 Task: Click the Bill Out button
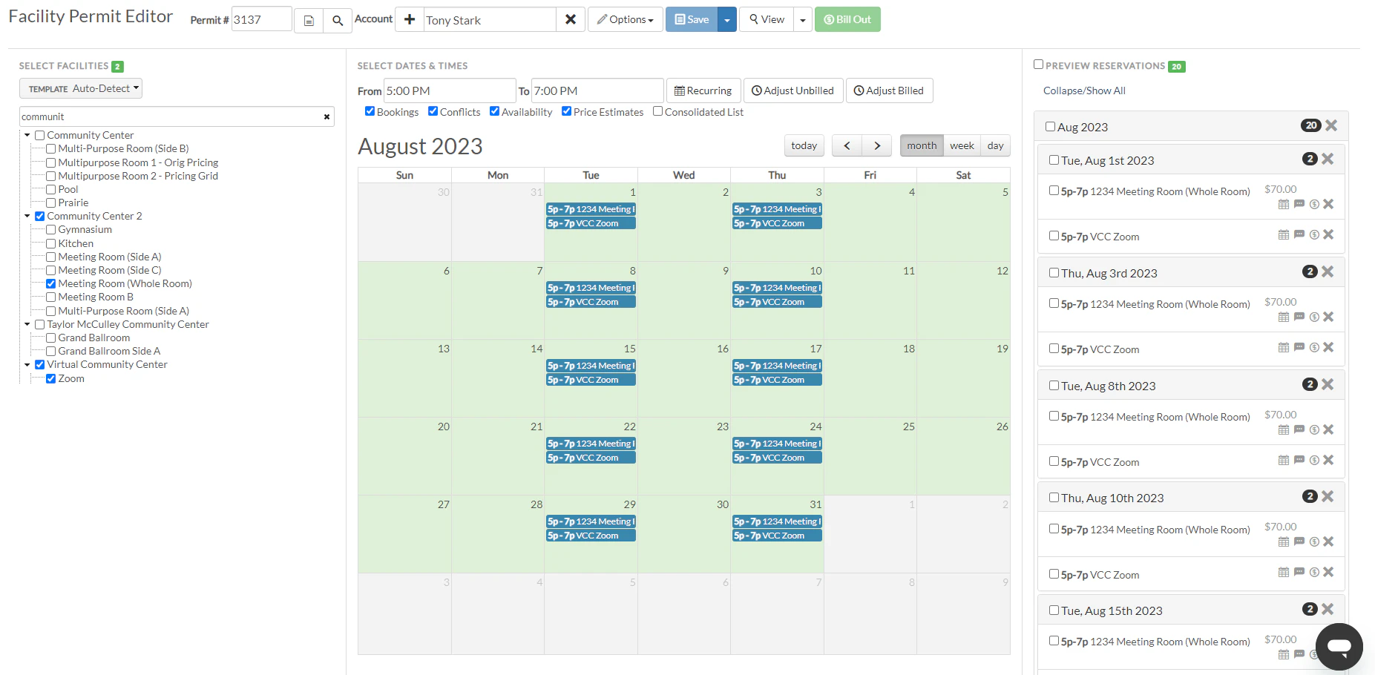tap(847, 19)
